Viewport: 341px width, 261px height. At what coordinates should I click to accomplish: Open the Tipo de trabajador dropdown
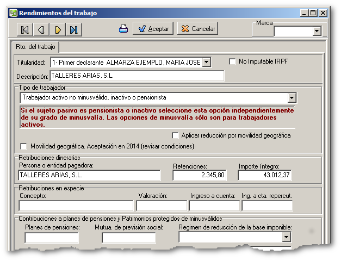click(x=292, y=98)
